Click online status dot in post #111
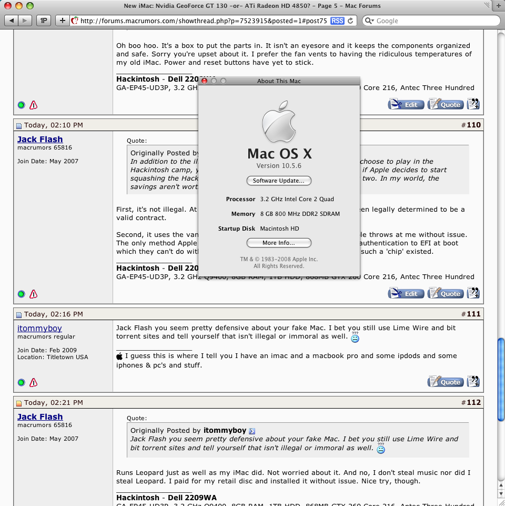 click(x=21, y=382)
